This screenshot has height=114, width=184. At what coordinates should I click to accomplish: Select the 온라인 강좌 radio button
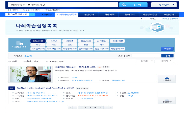click(x=25, y=61)
